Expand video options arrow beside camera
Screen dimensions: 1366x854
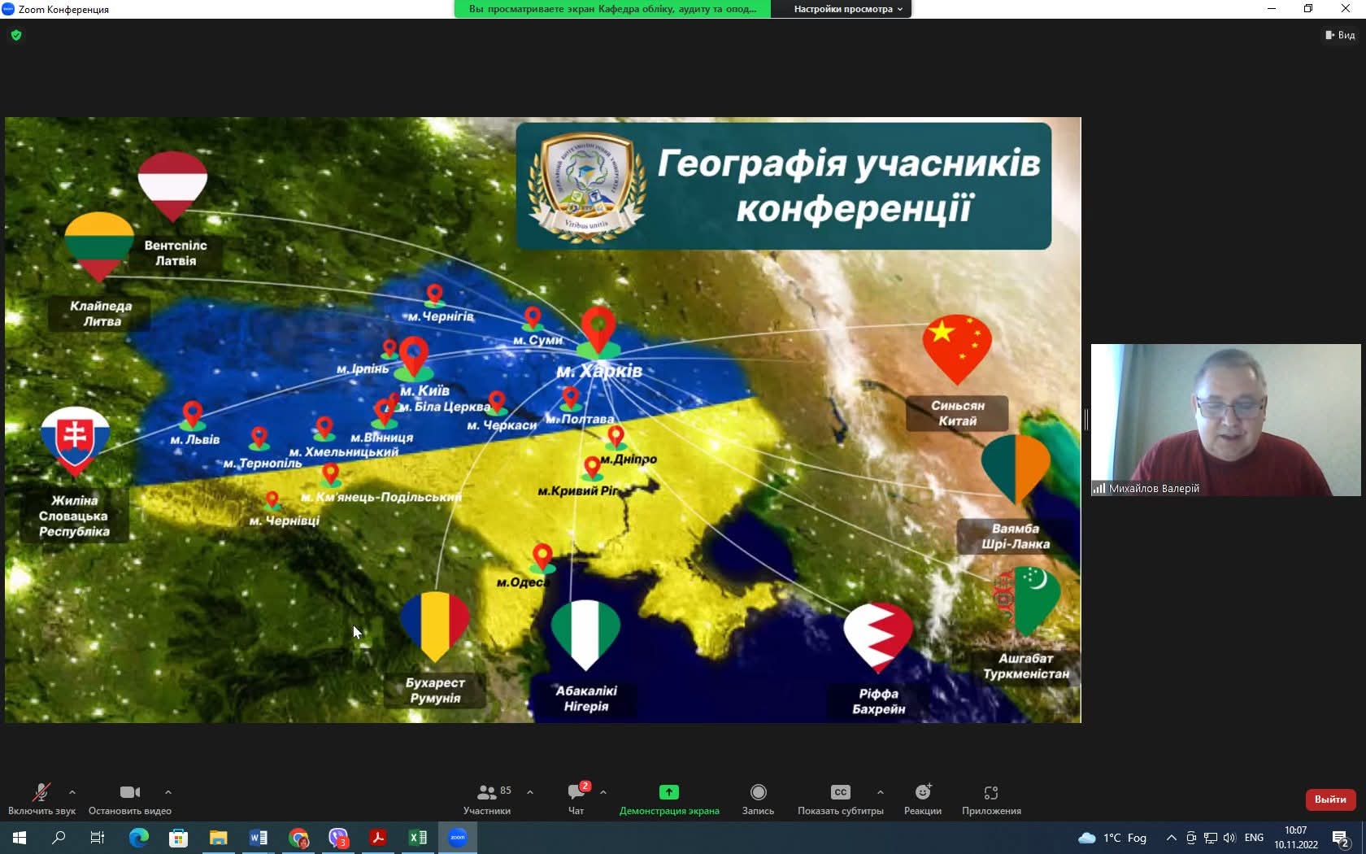click(x=168, y=792)
